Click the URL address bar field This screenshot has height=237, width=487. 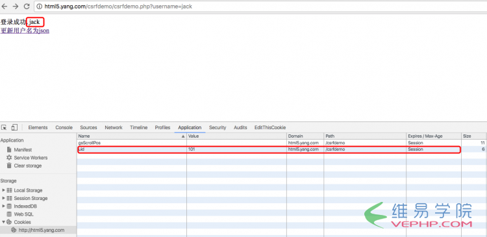tap(261, 6)
